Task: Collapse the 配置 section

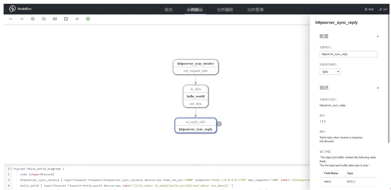Action: tap(378, 36)
